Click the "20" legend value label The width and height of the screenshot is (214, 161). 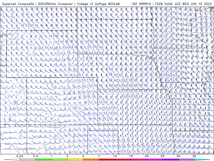(x=147, y=156)
